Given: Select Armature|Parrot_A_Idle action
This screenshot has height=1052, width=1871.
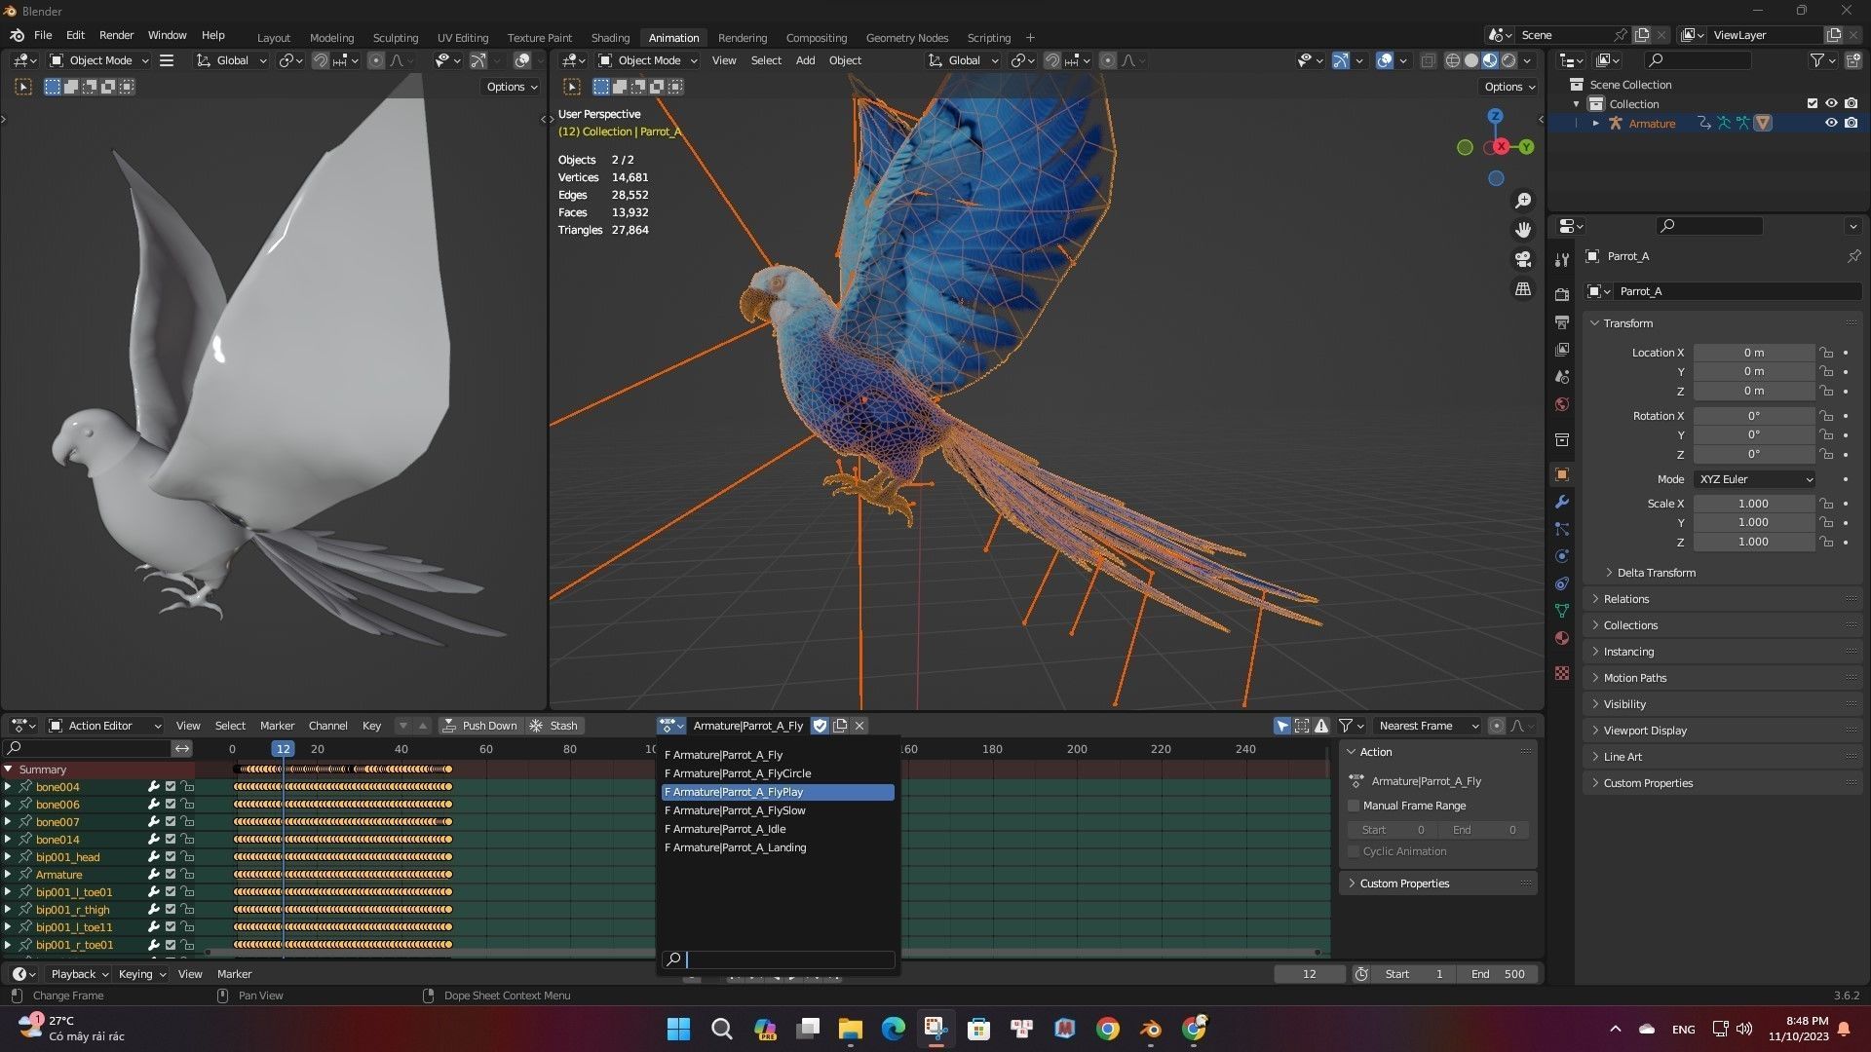Looking at the screenshot, I should (x=778, y=829).
